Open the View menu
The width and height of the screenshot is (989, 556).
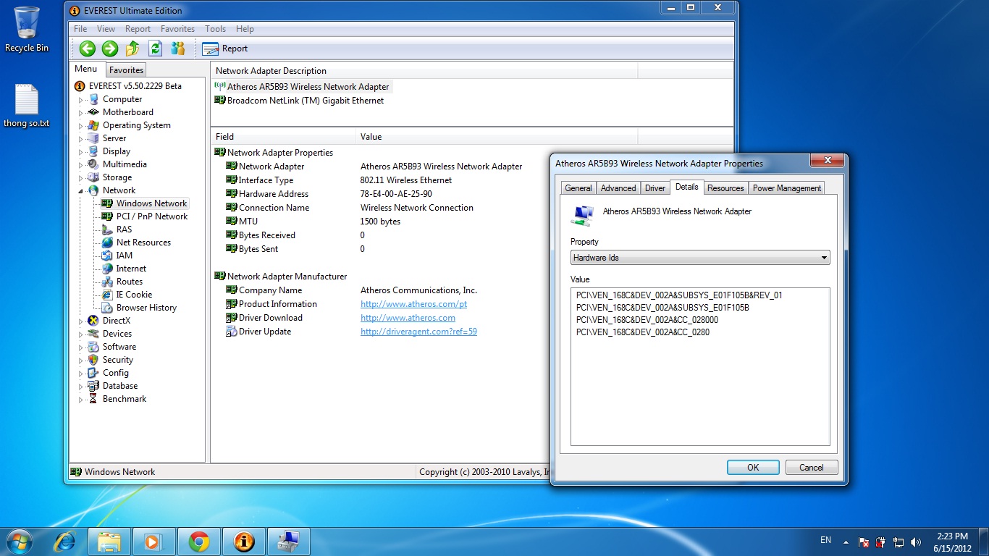[x=106, y=29]
